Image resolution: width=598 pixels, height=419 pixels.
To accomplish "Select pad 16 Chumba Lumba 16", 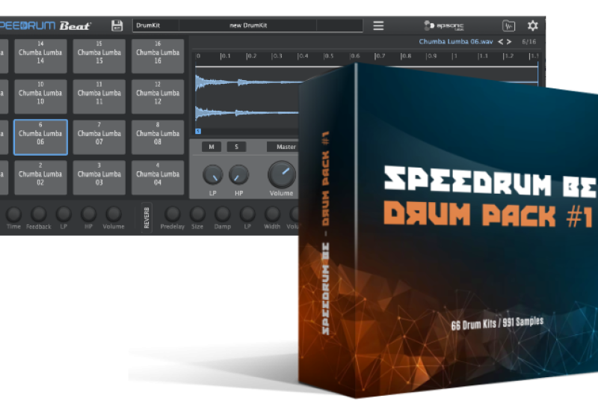I will point(158,56).
